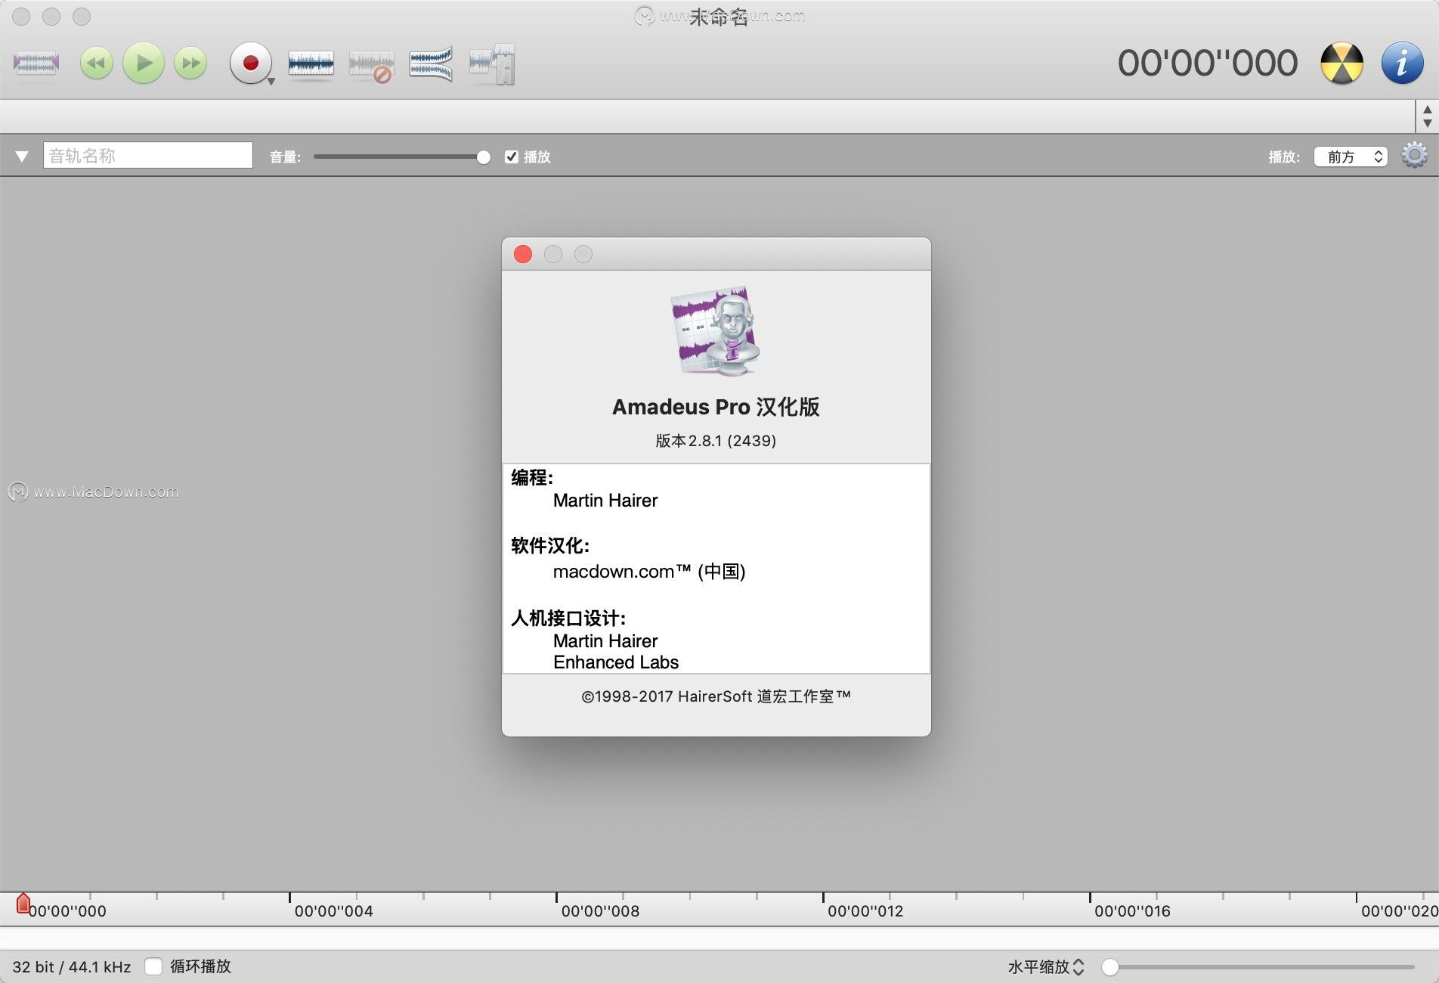Viewport: 1439px width, 983px height.
Task: Click the yellow and black burn icon
Action: coord(1342,63)
